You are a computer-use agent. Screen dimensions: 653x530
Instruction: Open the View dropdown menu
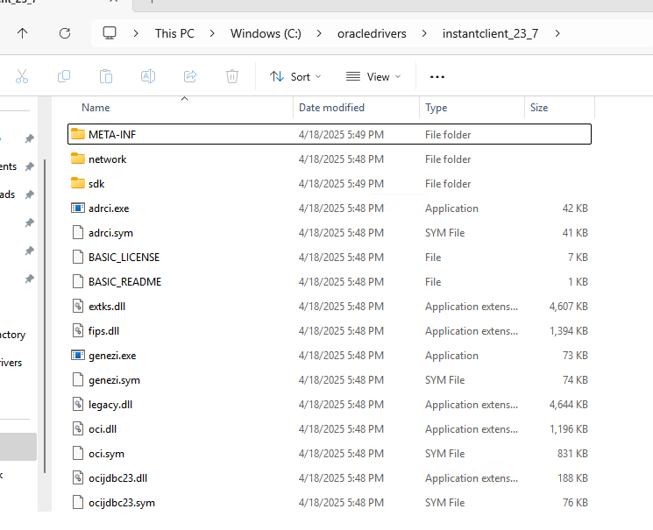pyautogui.click(x=373, y=76)
